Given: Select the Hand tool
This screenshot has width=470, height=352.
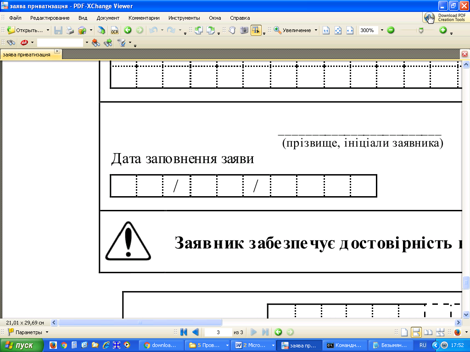Looking at the screenshot, I should point(232,30).
